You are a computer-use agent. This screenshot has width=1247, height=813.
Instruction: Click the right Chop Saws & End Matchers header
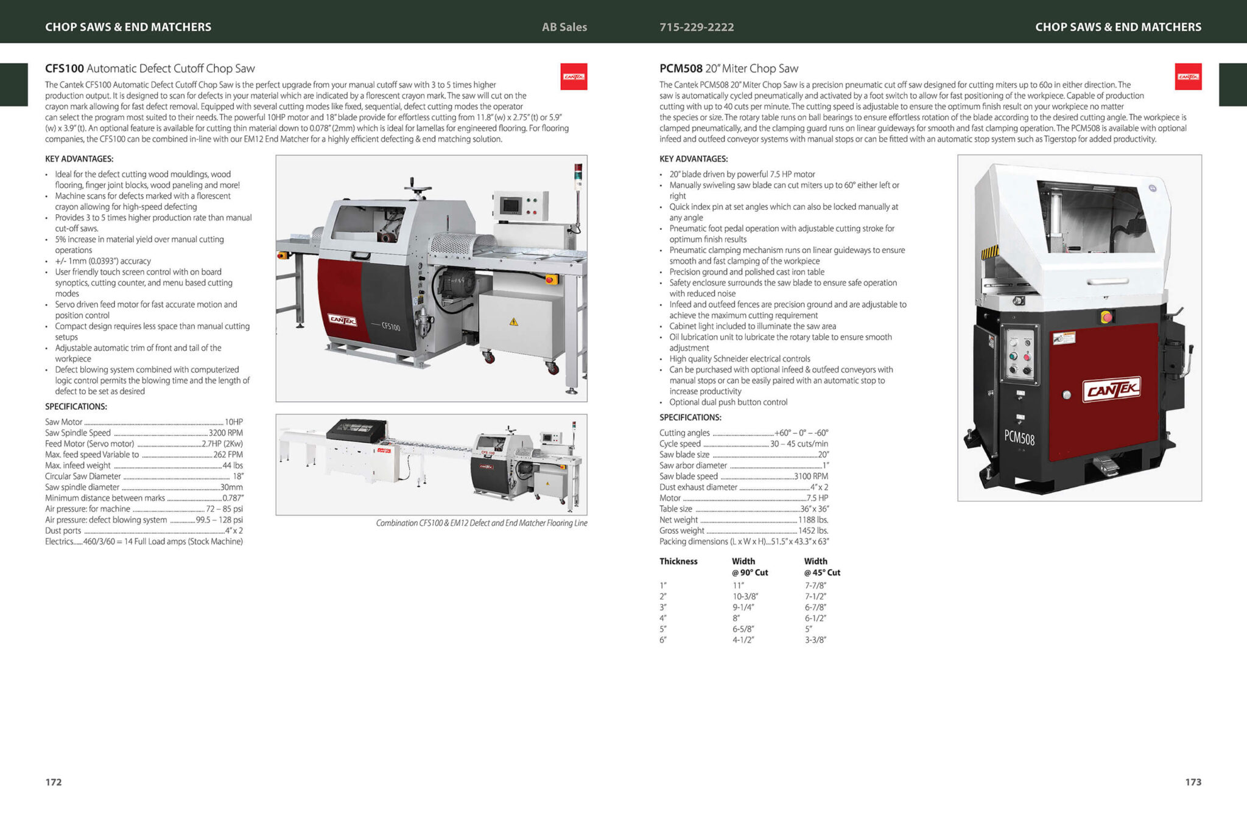point(1118,27)
